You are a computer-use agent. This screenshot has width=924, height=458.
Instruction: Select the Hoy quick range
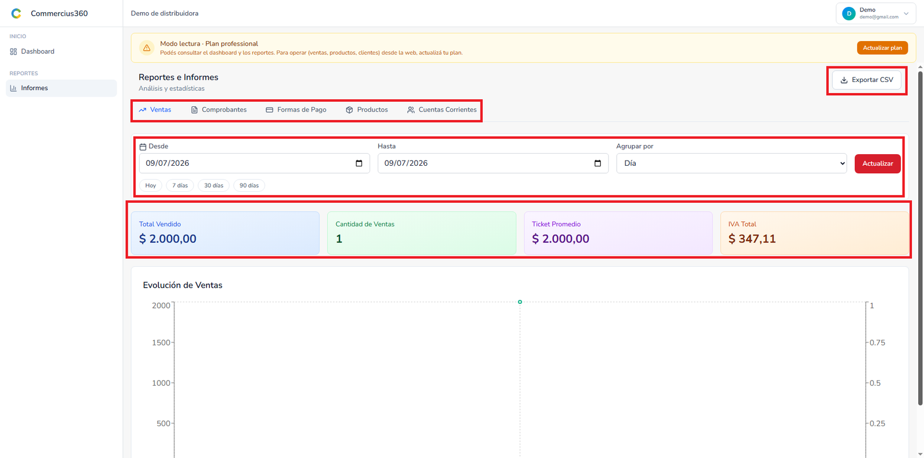point(151,185)
